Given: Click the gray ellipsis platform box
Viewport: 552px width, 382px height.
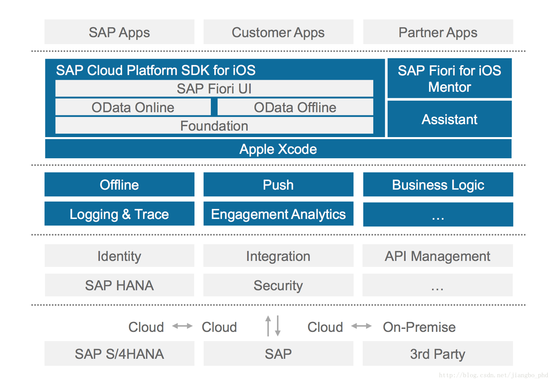Looking at the screenshot, I should [x=438, y=285].
